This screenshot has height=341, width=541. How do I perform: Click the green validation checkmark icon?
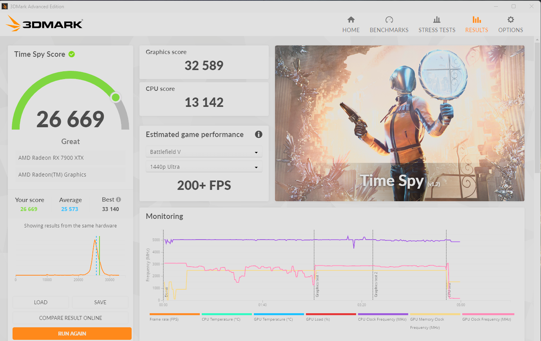(72, 54)
